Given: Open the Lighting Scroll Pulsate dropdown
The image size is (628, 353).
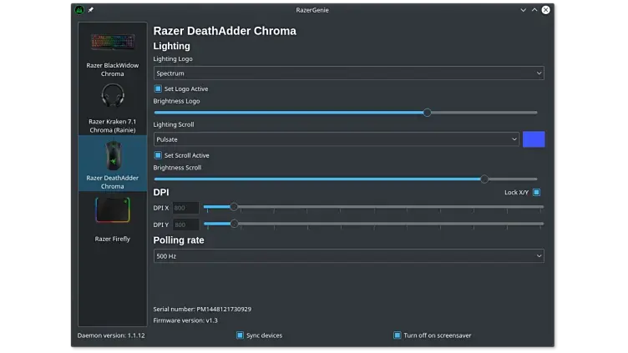Looking at the screenshot, I should tap(336, 139).
